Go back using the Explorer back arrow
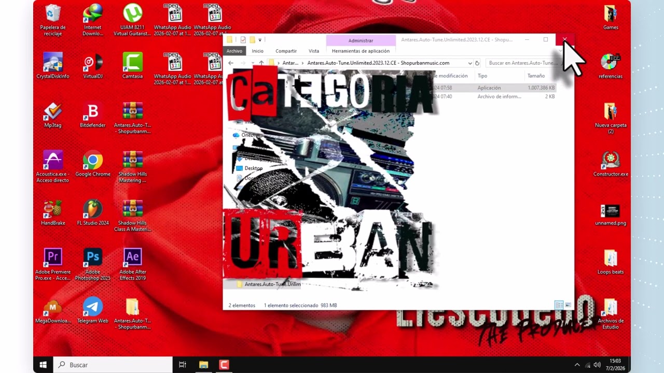Screen dimensions: 664x373 click(231, 63)
